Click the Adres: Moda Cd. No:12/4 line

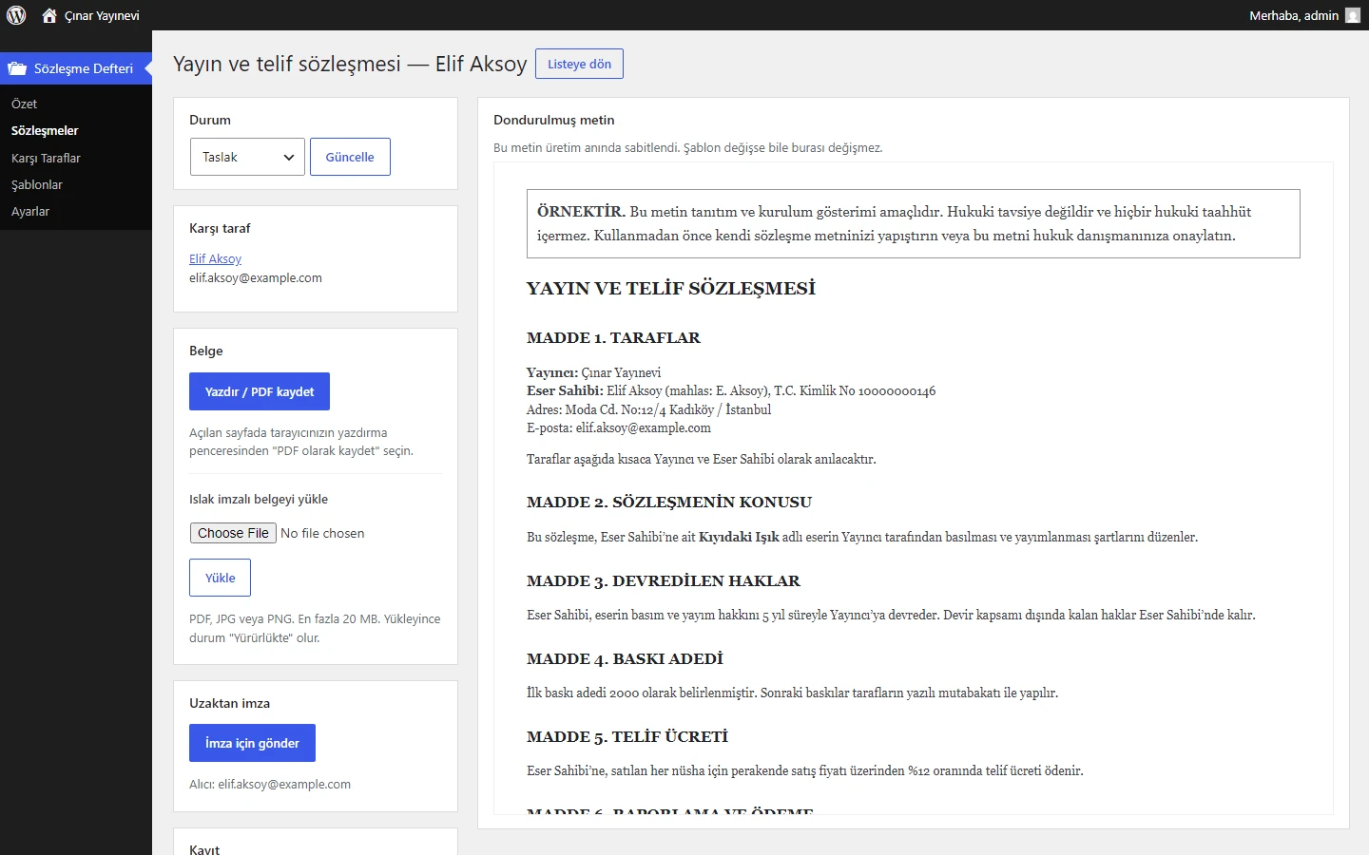tap(649, 409)
